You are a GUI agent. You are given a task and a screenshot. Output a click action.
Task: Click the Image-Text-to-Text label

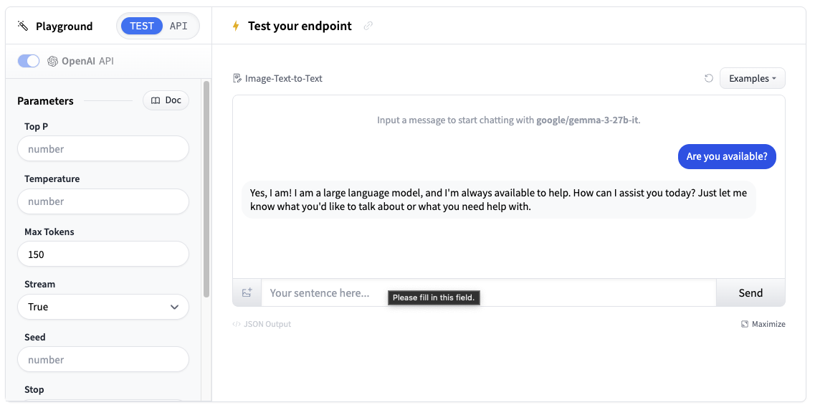tap(284, 78)
